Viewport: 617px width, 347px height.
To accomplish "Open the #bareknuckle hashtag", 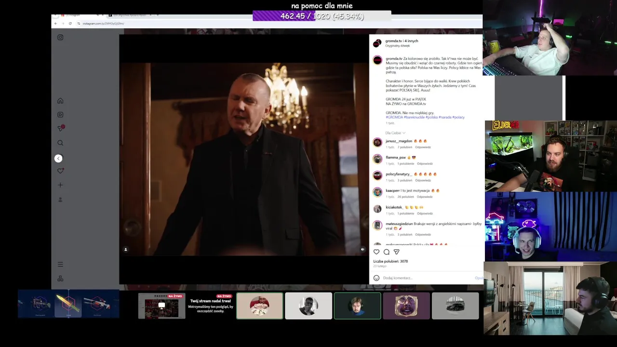I will (x=414, y=117).
